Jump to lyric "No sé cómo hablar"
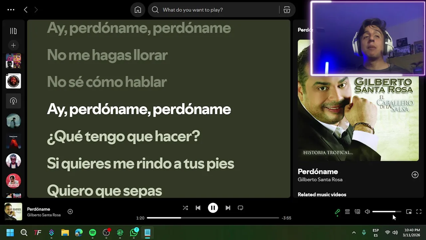Viewport: 426px width, 240px height. click(x=107, y=82)
